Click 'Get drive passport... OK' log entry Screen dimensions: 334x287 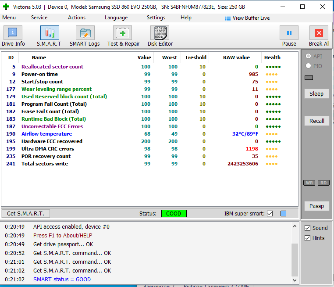pyautogui.click(x=63, y=244)
